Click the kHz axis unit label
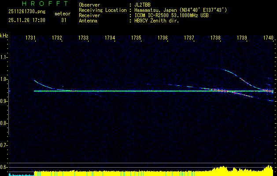Screen dimensions: 277x176 [x=4, y=35]
